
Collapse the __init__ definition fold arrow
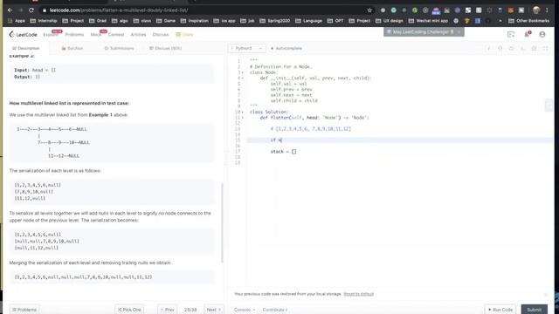click(x=243, y=78)
